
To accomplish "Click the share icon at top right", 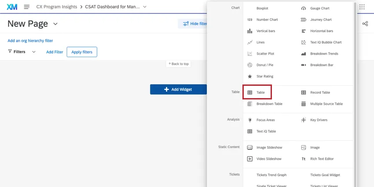I will tap(365, 24).
